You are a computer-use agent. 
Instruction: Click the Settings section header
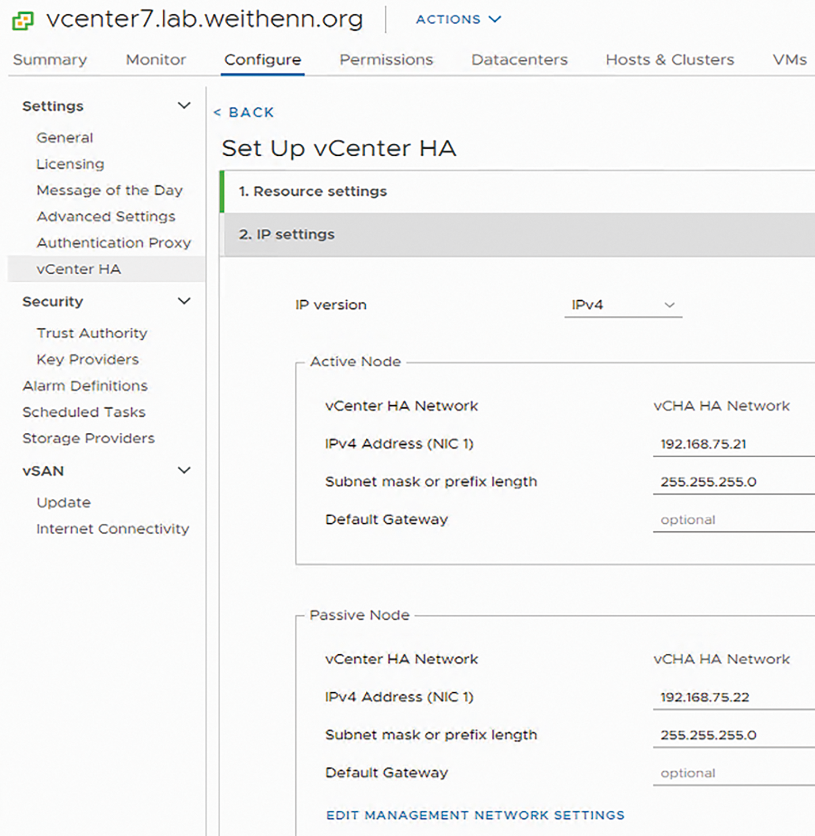(x=53, y=106)
